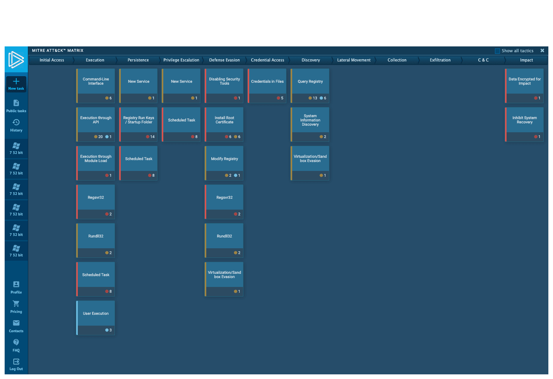The image size is (553, 379).
Task: Enable the Show all tactics checkbox
Action: click(497, 51)
